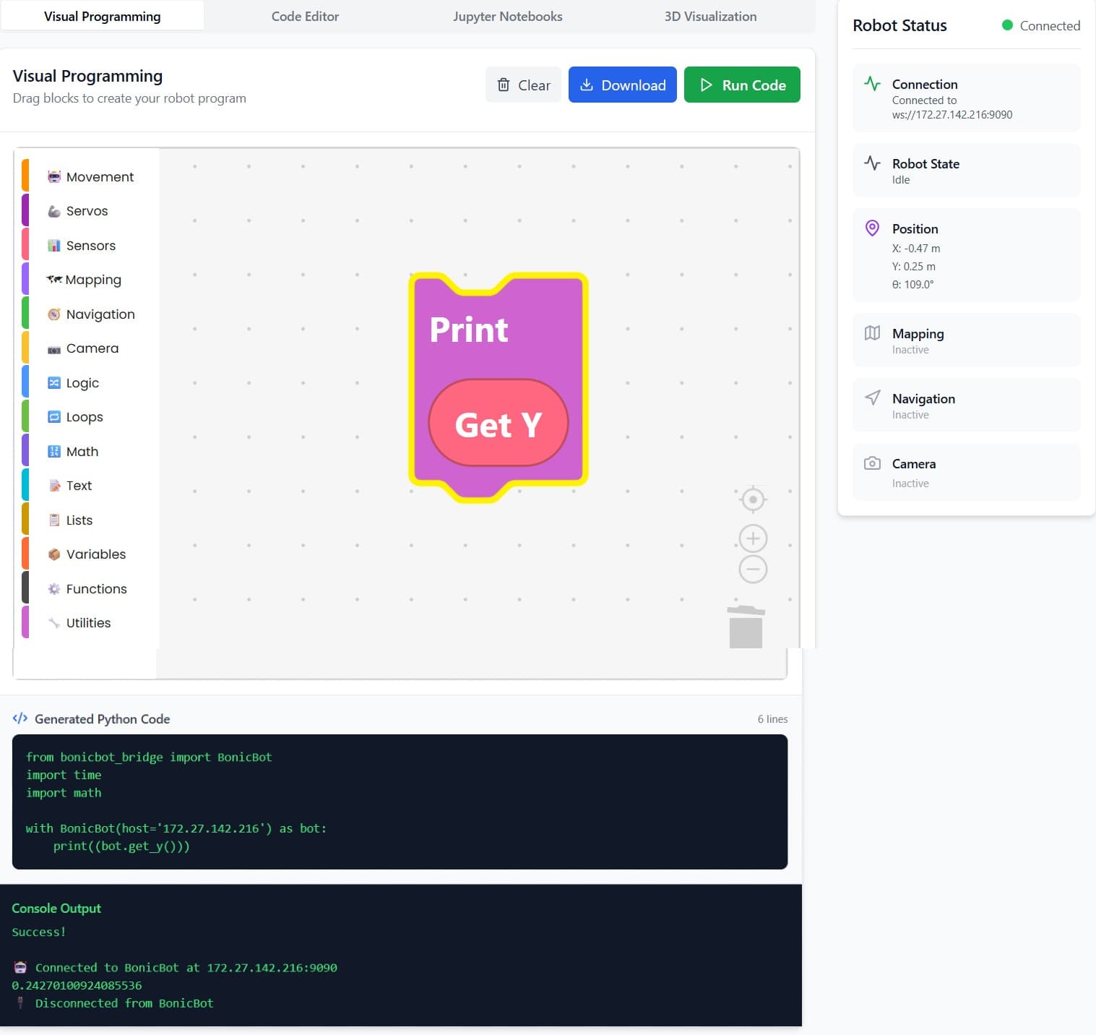Expand the Sensors block category
This screenshot has height=1035, width=1096.
(x=90, y=246)
